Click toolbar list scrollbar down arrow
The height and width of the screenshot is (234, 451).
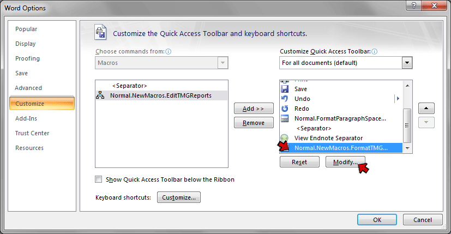point(407,148)
